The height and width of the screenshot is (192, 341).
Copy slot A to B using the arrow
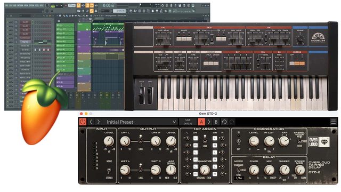(209, 122)
